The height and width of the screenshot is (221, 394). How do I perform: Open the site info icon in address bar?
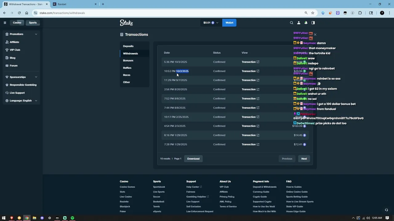click(x=36, y=13)
